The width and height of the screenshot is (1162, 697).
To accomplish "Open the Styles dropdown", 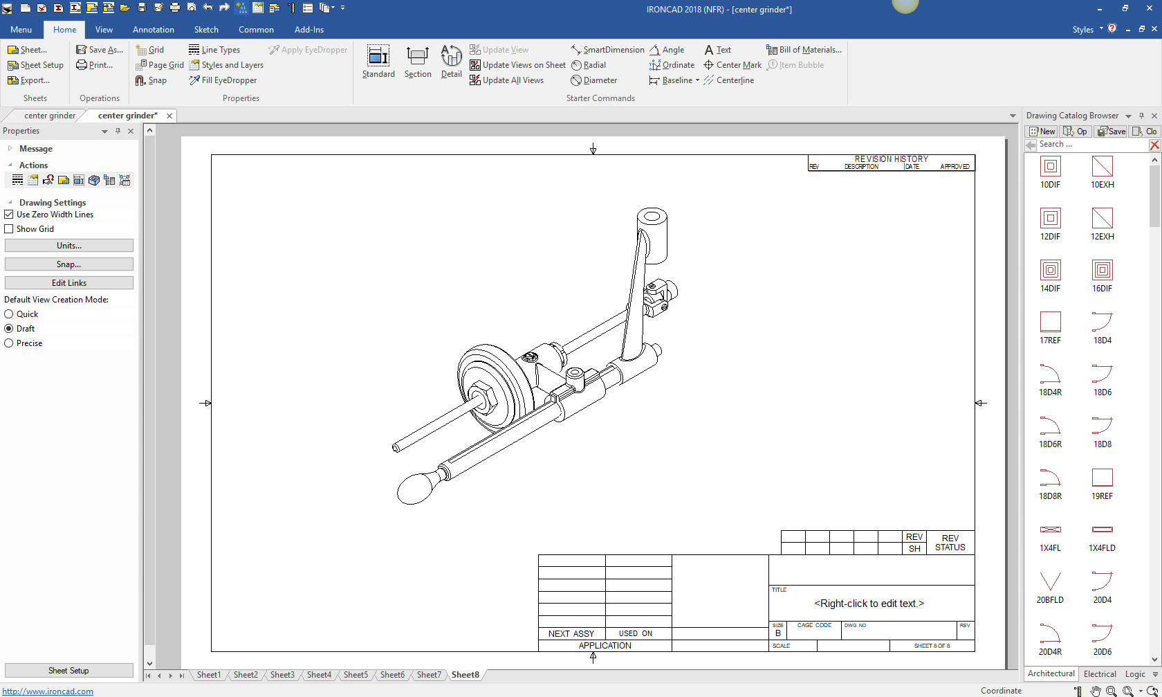I will pos(1087,30).
